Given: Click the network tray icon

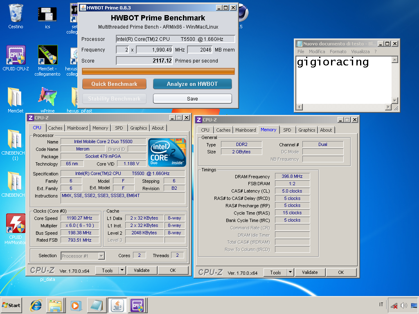Looking at the screenshot, I should point(394,305).
